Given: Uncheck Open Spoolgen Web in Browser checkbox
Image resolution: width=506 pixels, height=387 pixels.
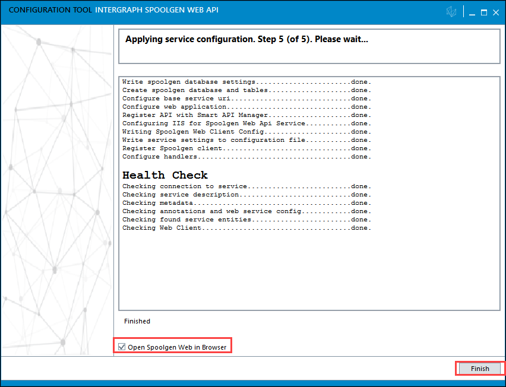Looking at the screenshot, I should click(122, 347).
